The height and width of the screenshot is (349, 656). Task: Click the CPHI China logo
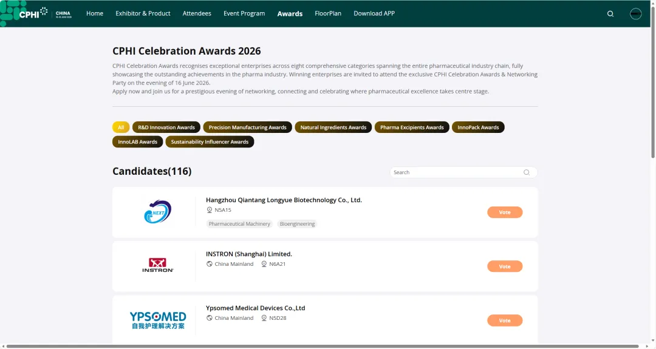pyautogui.click(x=37, y=13)
